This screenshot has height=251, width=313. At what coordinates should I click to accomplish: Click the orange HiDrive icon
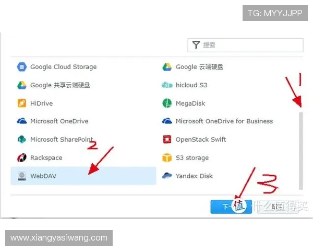click(x=22, y=104)
